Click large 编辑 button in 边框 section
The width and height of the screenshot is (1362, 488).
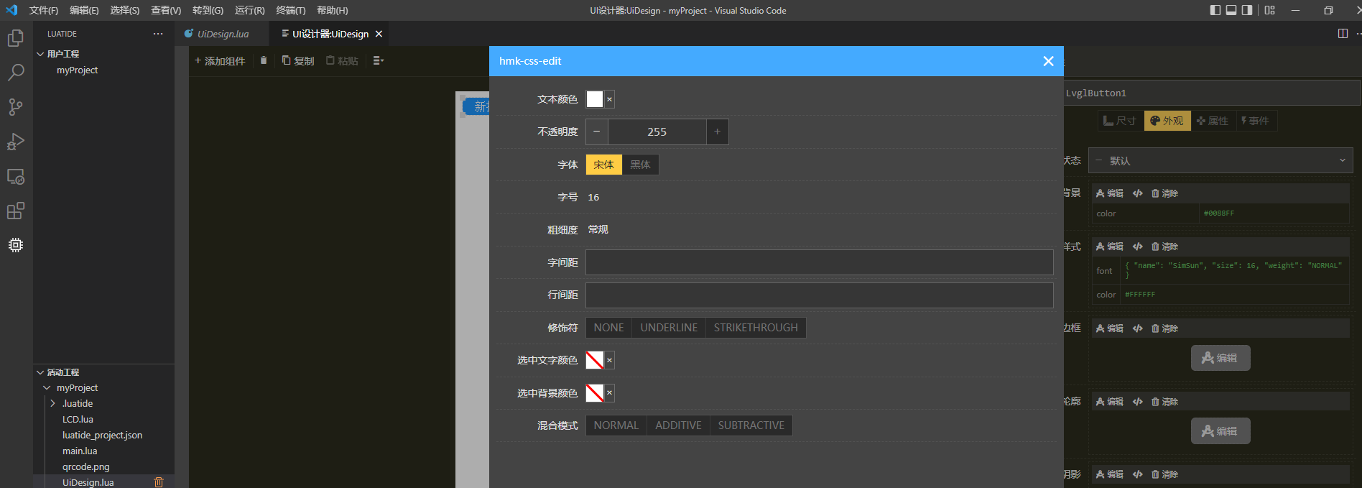(1220, 358)
